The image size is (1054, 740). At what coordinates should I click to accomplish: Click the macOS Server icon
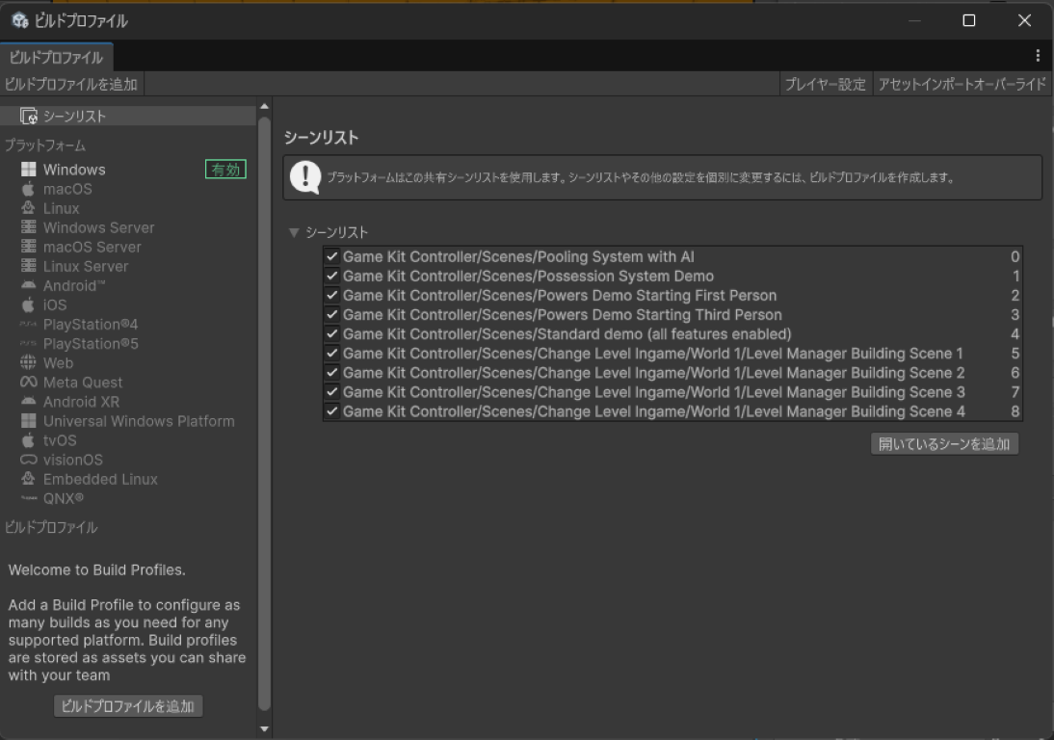28,247
